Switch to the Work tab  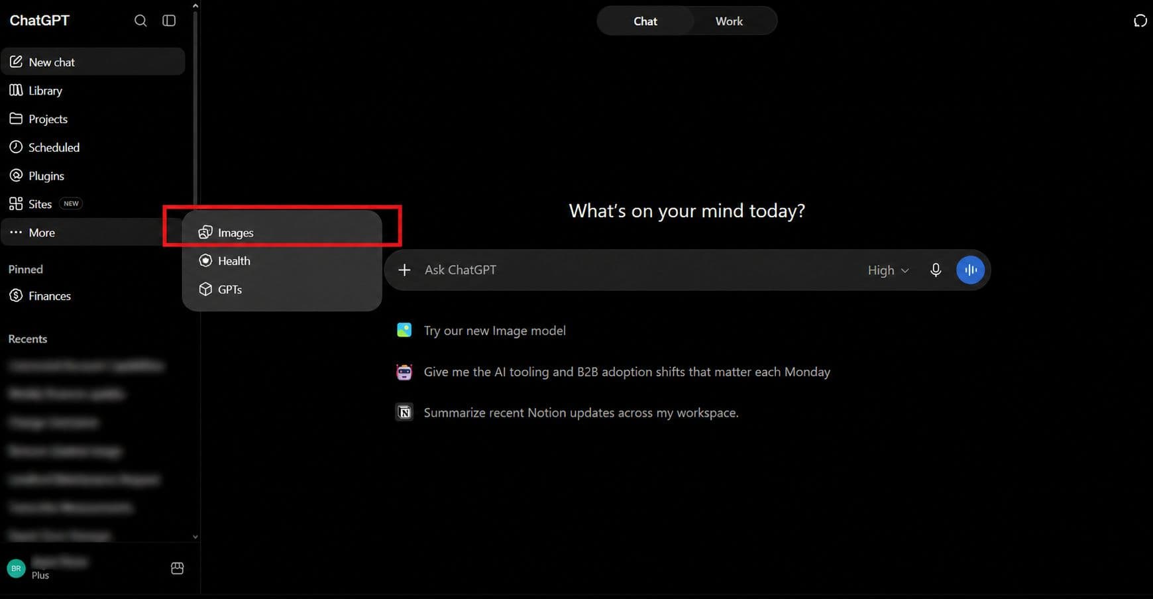[729, 21]
